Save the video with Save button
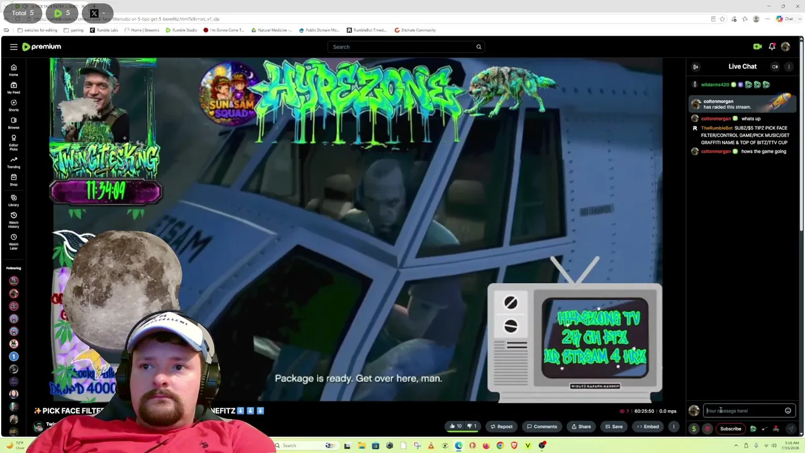Image resolution: width=805 pixels, height=453 pixels. point(613,427)
